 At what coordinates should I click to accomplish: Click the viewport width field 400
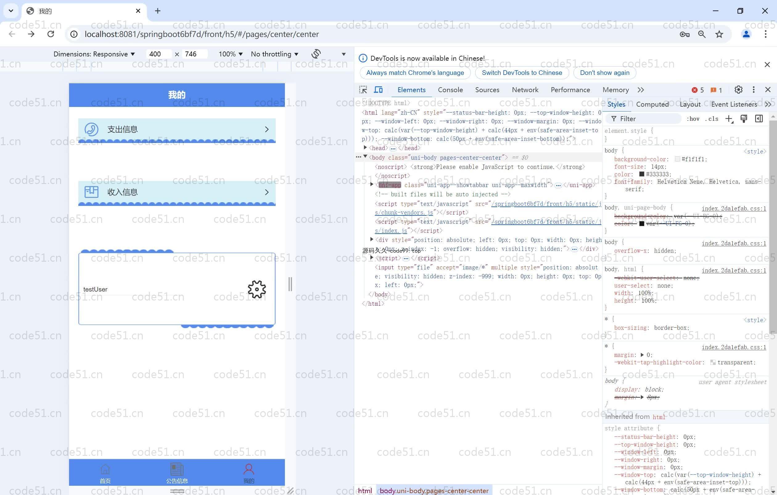coord(158,54)
